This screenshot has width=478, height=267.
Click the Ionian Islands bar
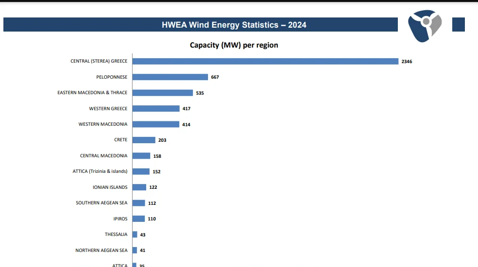[139, 187]
